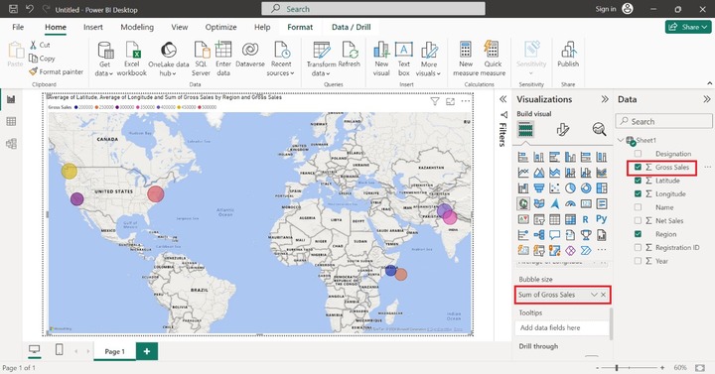Select the Q&A speech bubble visual
The width and height of the screenshot is (715, 374).
coord(554,235)
